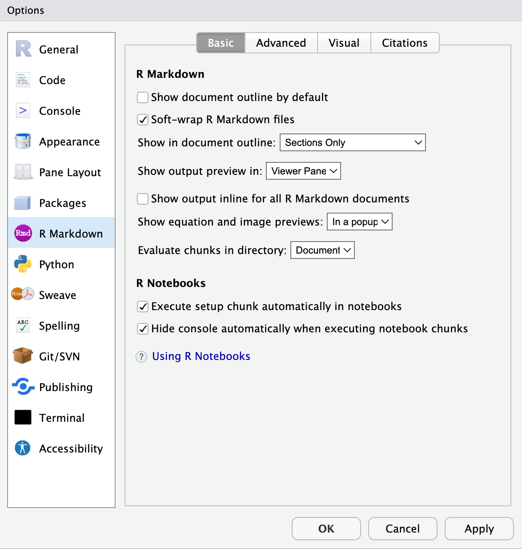
Task: Select the Accessibility category label
Action: coord(71,449)
